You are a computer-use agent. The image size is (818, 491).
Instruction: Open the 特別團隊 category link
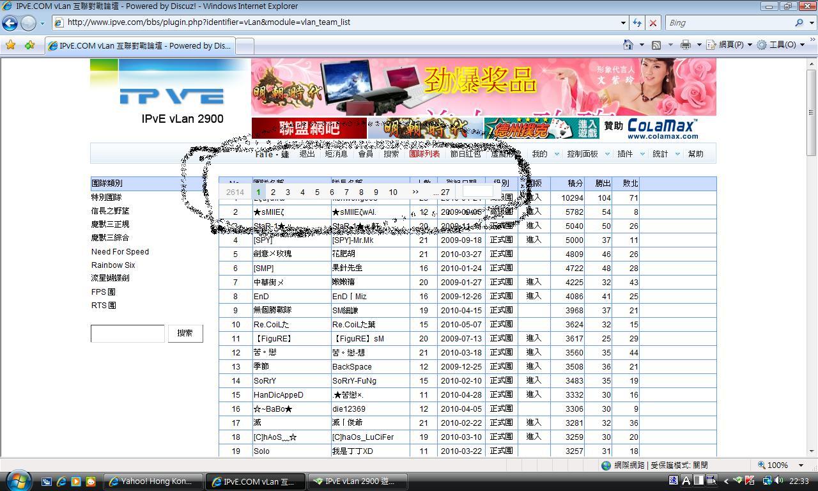click(x=106, y=198)
